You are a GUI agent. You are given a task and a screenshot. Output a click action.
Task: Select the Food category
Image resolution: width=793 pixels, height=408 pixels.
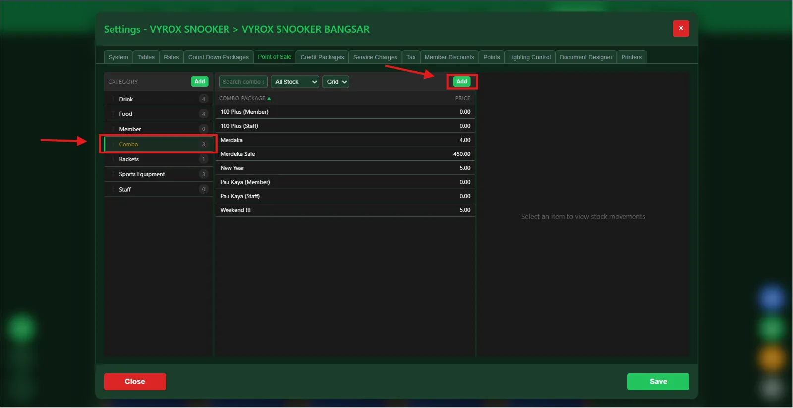tap(159, 114)
